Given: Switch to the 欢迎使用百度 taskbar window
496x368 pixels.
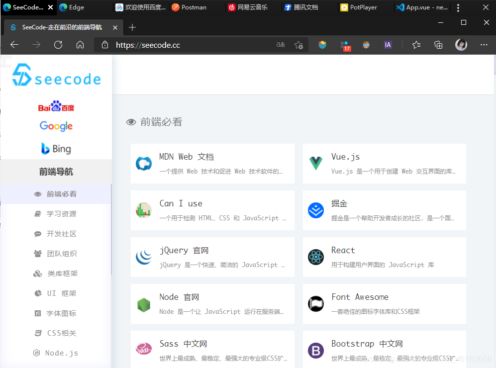Looking at the screenshot, I should [x=141, y=7].
